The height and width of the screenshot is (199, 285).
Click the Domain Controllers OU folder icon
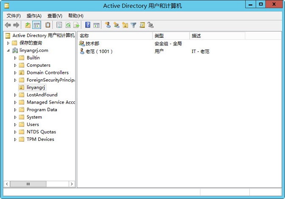click(22, 73)
